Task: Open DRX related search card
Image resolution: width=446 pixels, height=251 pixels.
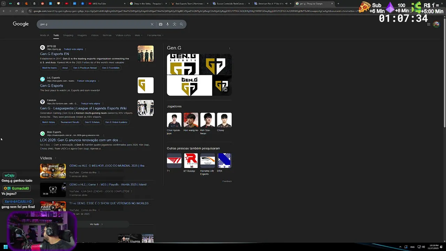Action: pyautogui.click(x=224, y=163)
